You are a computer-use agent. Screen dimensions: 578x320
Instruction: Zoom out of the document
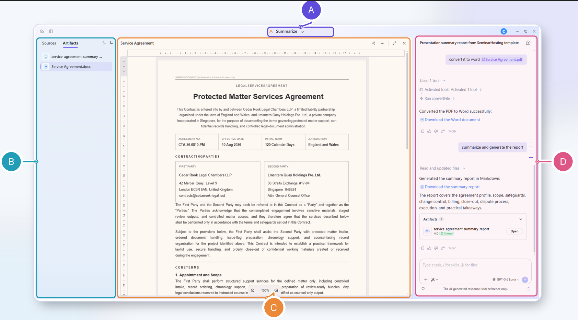(x=253, y=290)
